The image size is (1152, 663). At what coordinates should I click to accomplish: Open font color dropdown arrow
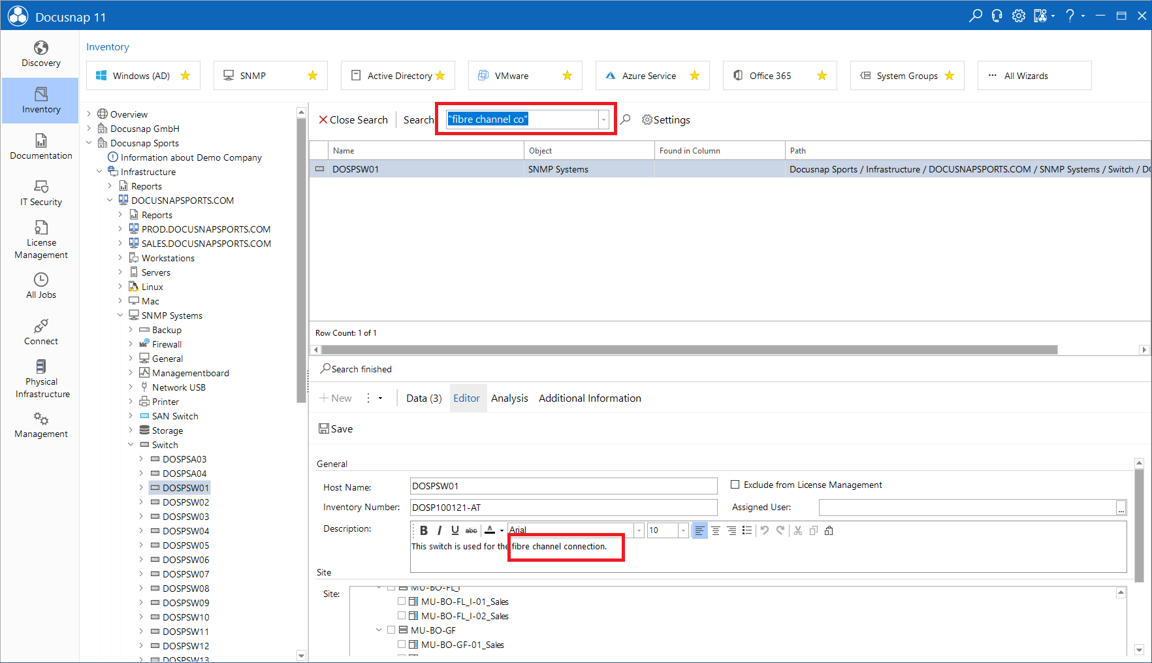pos(502,530)
